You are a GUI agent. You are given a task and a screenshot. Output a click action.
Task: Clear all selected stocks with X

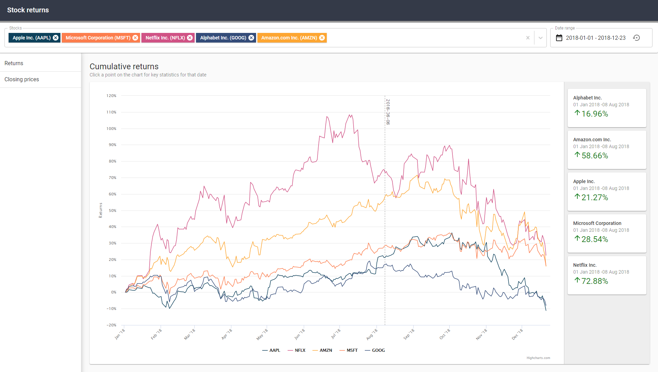point(528,38)
